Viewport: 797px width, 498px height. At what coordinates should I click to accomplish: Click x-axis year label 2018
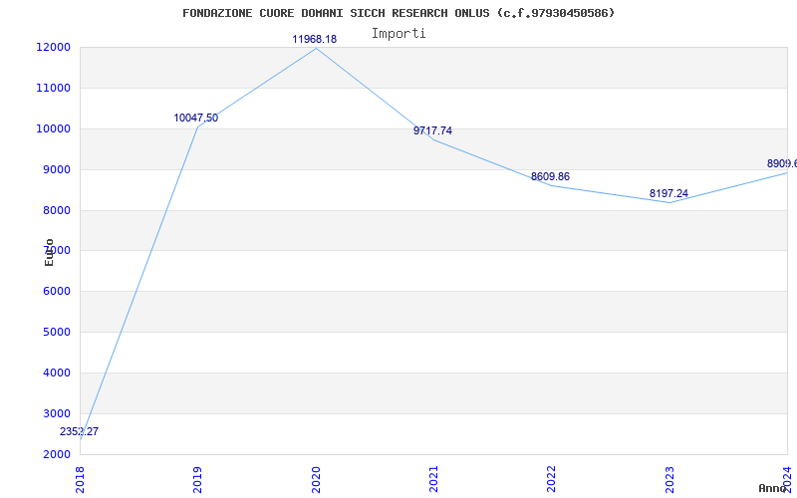coord(80,479)
